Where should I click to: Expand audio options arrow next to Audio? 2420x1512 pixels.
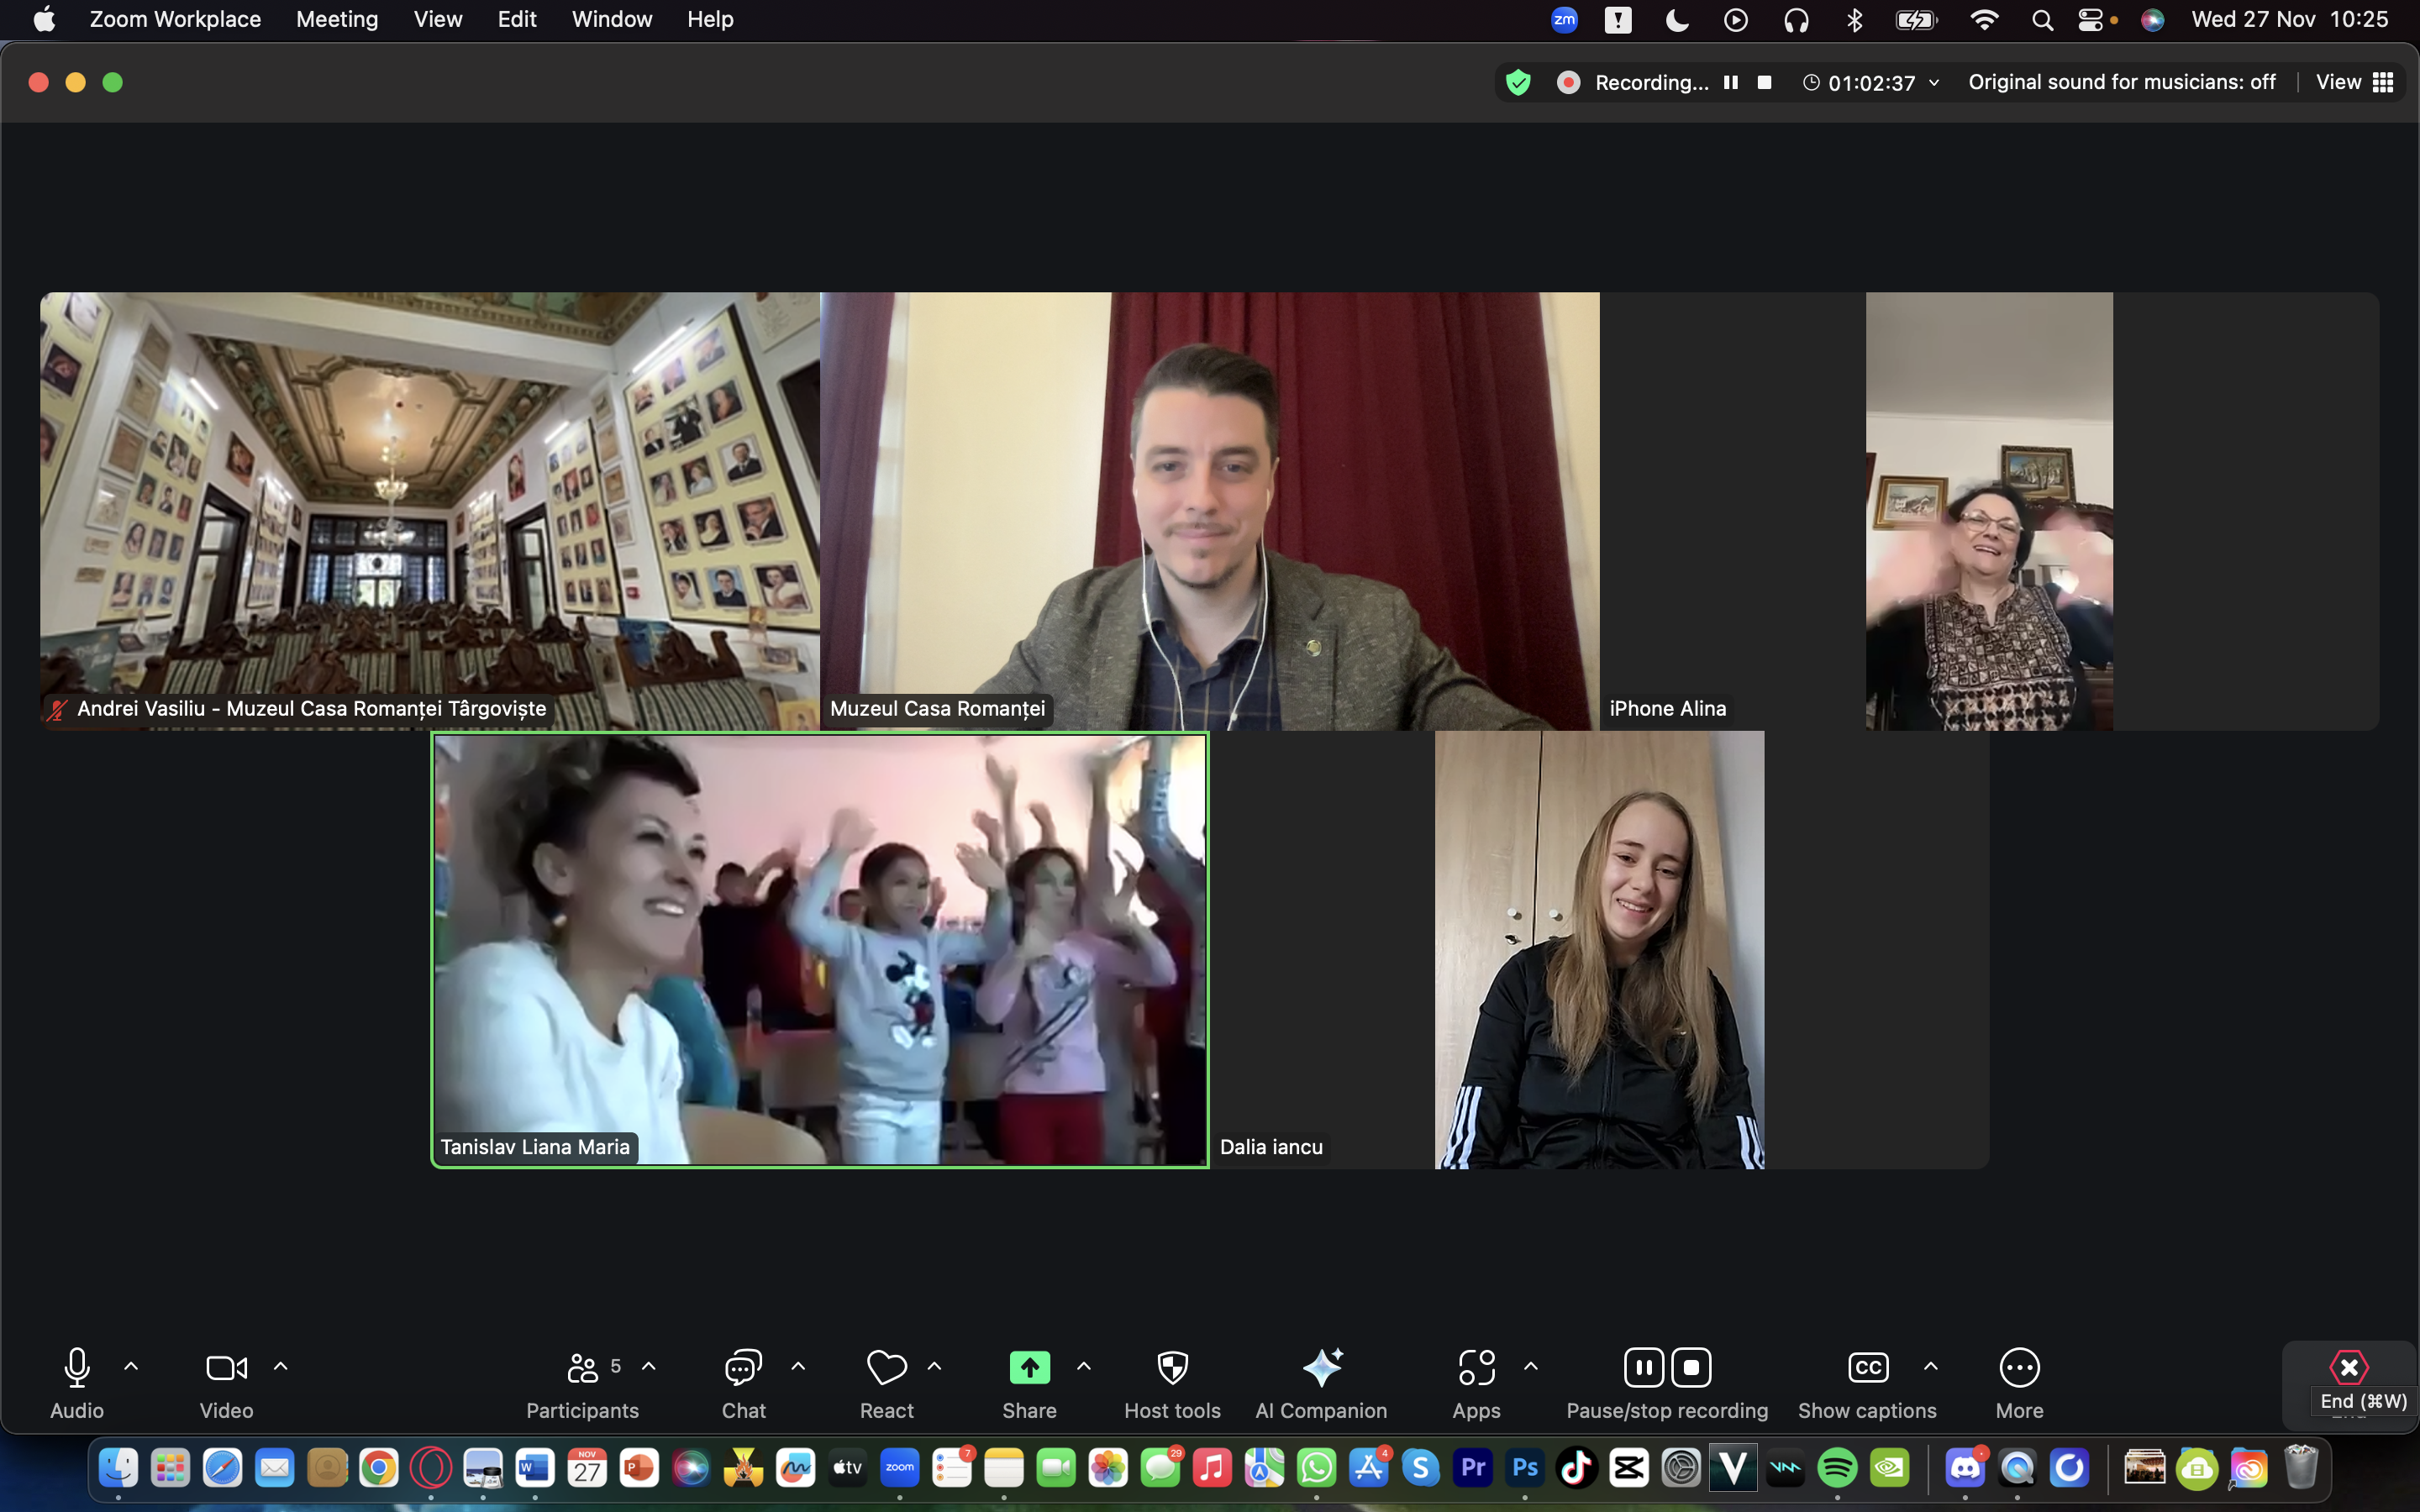pyautogui.click(x=131, y=1365)
